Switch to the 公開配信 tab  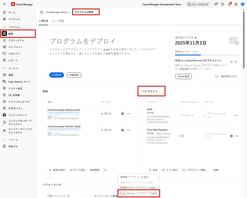coord(43,21)
